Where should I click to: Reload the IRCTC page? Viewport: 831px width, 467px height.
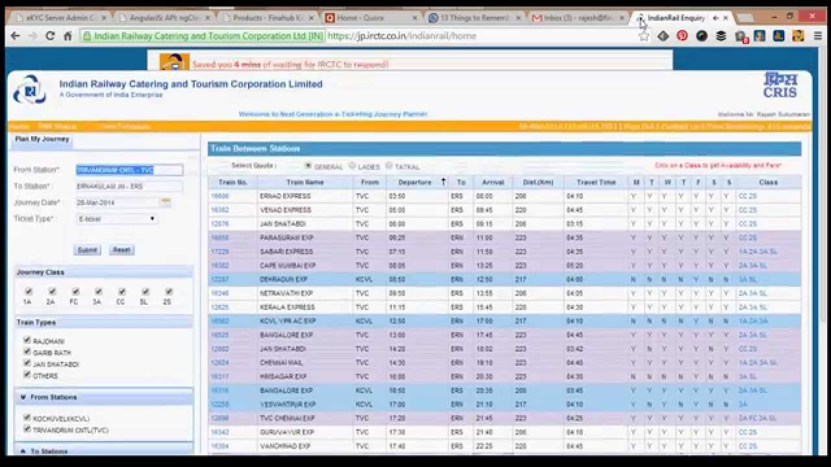pos(50,36)
